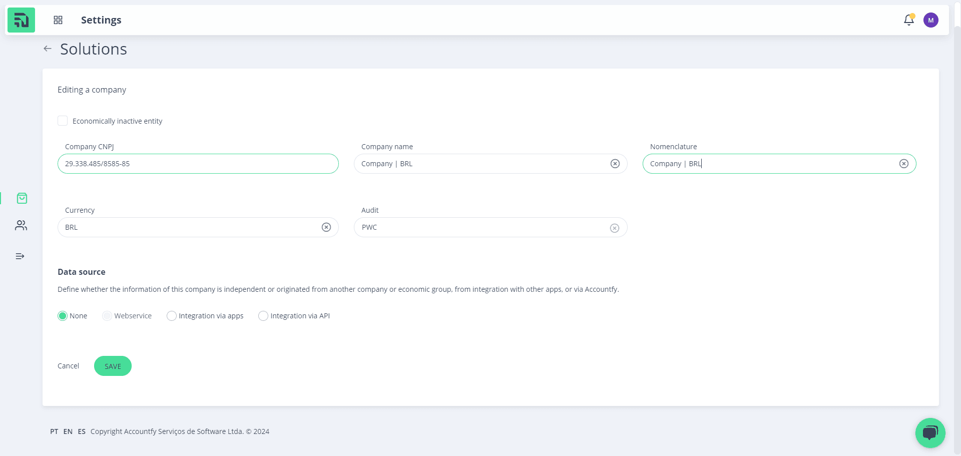Open the notifications bell
The height and width of the screenshot is (456, 961).
[909, 20]
